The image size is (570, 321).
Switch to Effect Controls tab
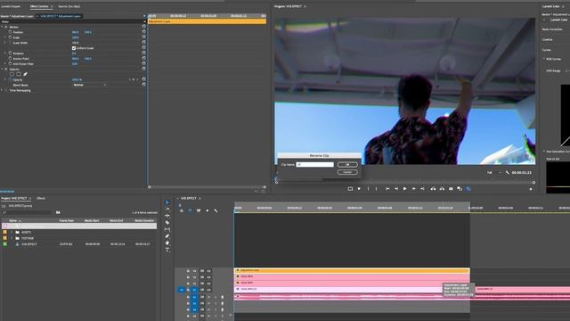39,6
